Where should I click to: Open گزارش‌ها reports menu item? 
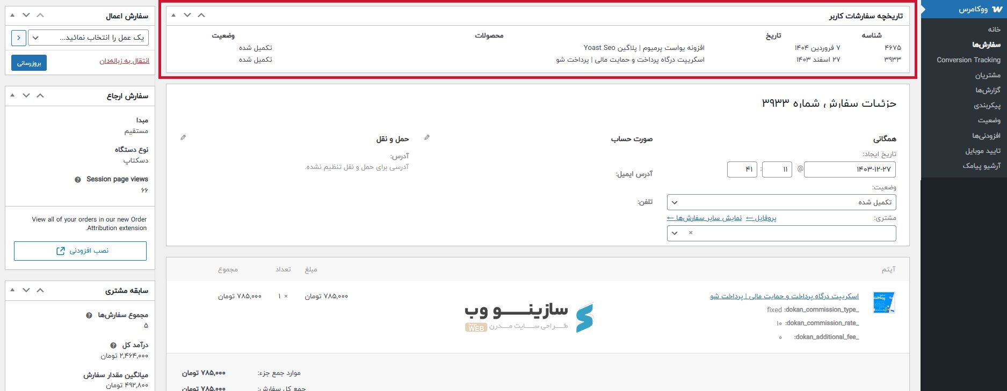[x=988, y=90]
